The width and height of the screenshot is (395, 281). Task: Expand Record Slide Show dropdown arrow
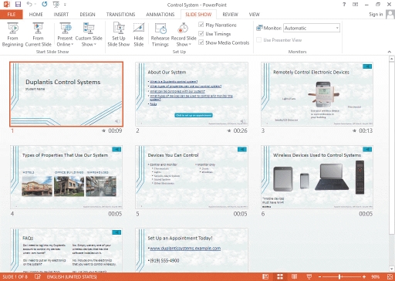point(190,45)
